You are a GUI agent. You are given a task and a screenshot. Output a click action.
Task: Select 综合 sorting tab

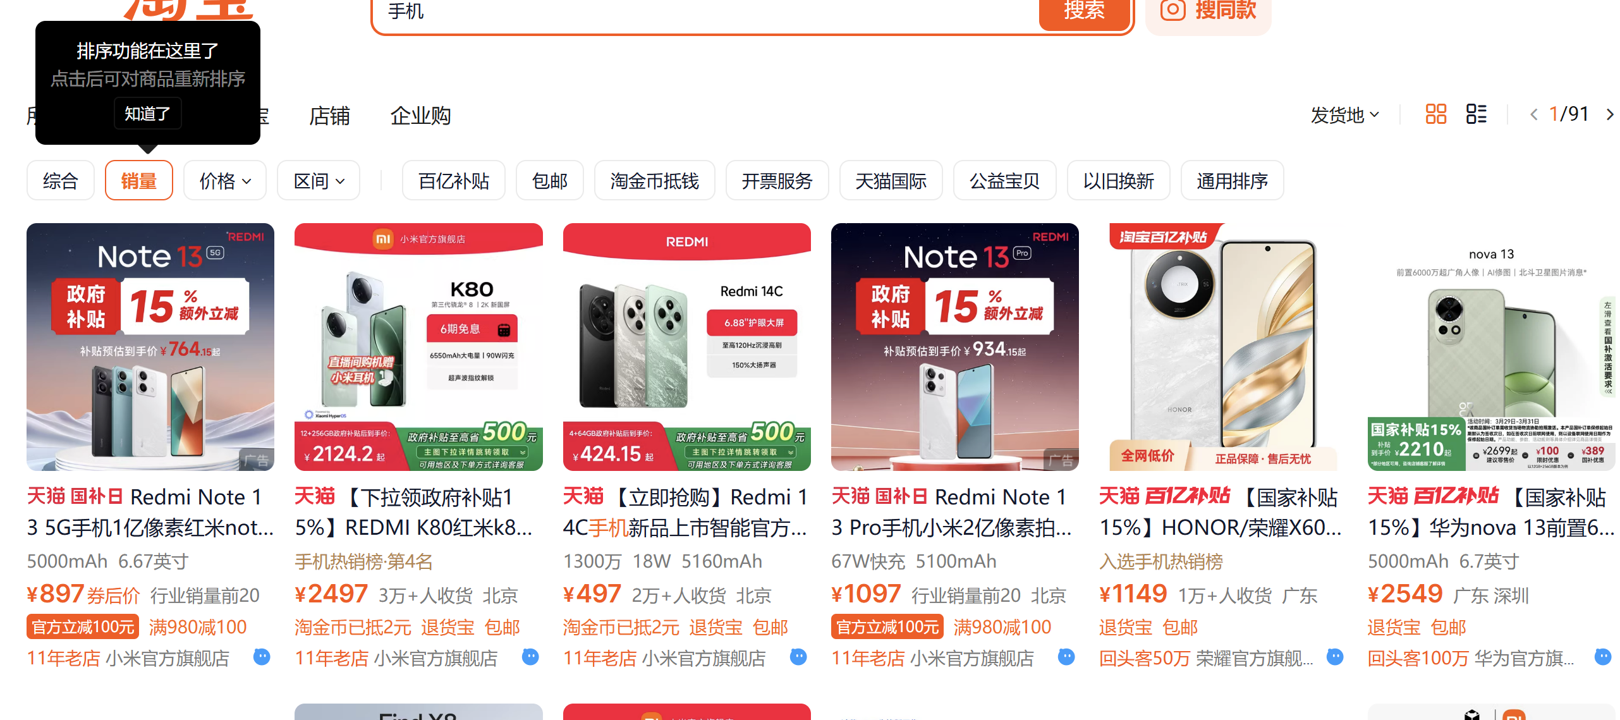[x=61, y=181]
